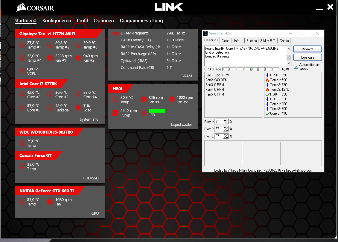Image resolution: width=338 pixels, height=242 pixels.
Task: Click the H80i LED icon
Action: tap(144, 113)
